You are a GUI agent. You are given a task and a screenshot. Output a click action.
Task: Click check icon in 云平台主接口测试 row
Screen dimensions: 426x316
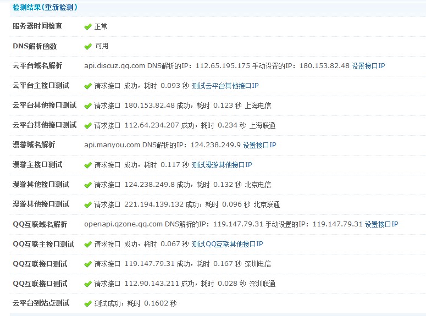click(x=88, y=86)
